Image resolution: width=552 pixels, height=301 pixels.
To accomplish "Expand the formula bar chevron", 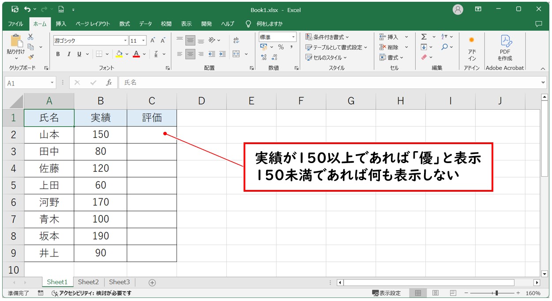I will 543,82.
